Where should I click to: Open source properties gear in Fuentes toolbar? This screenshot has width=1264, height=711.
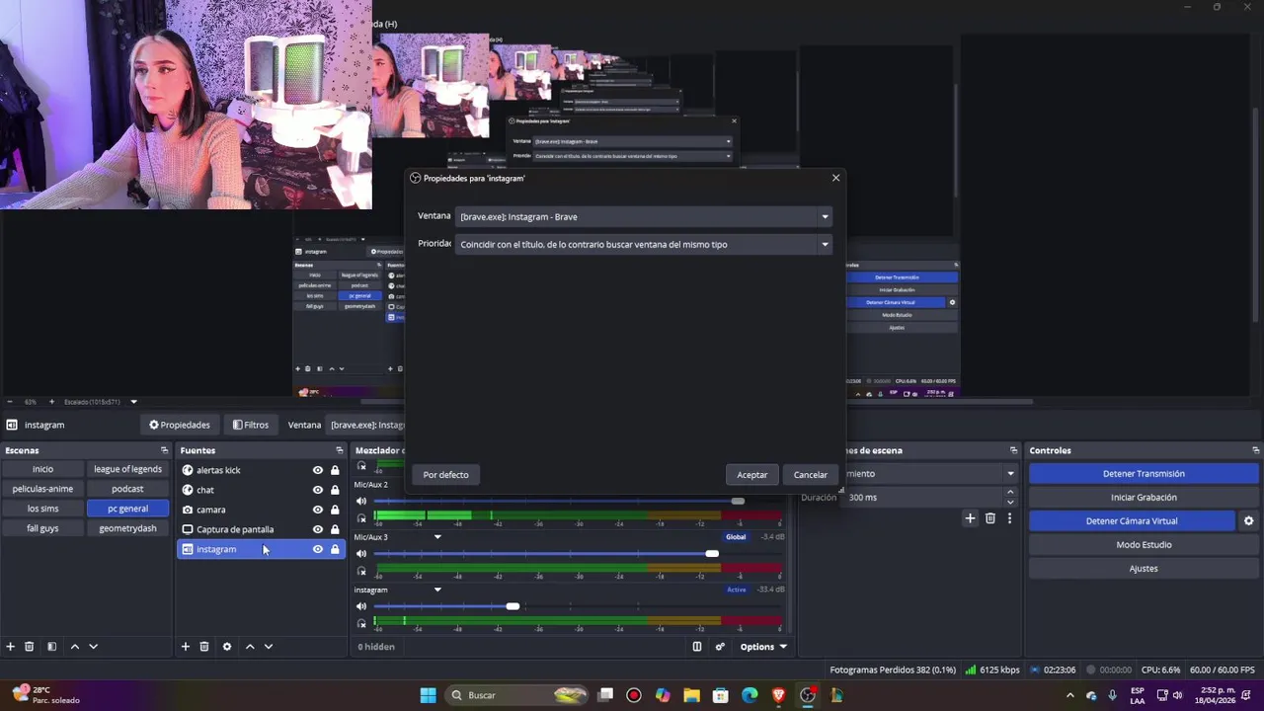click(x=227, y=647)
